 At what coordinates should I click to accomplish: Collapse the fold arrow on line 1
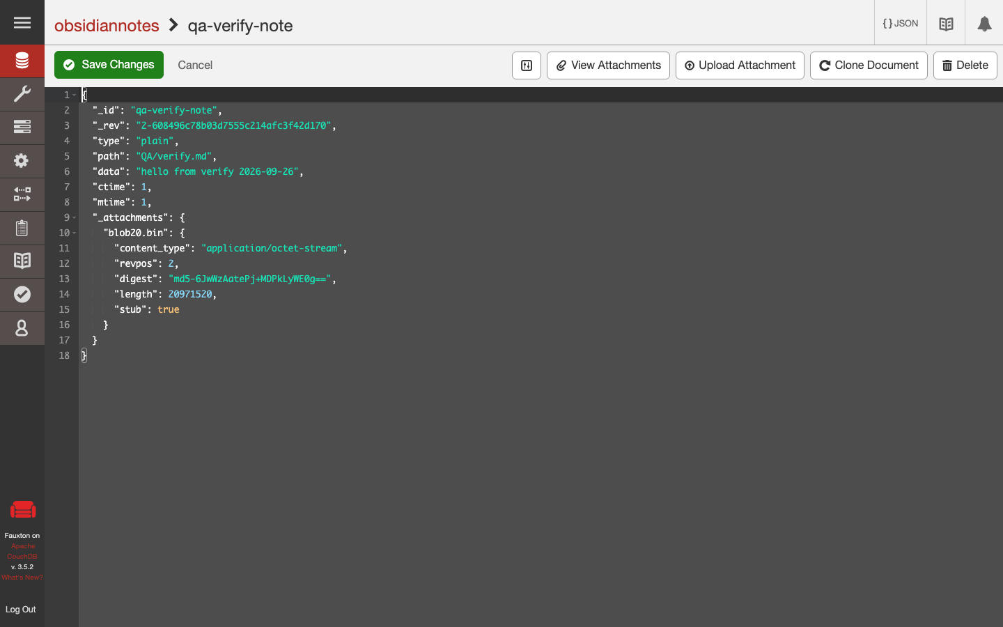[75, 95]
